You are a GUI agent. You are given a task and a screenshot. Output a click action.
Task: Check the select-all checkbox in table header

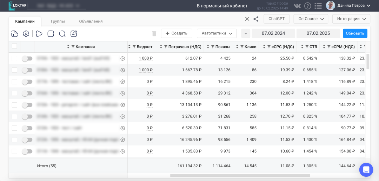(14, 46)
